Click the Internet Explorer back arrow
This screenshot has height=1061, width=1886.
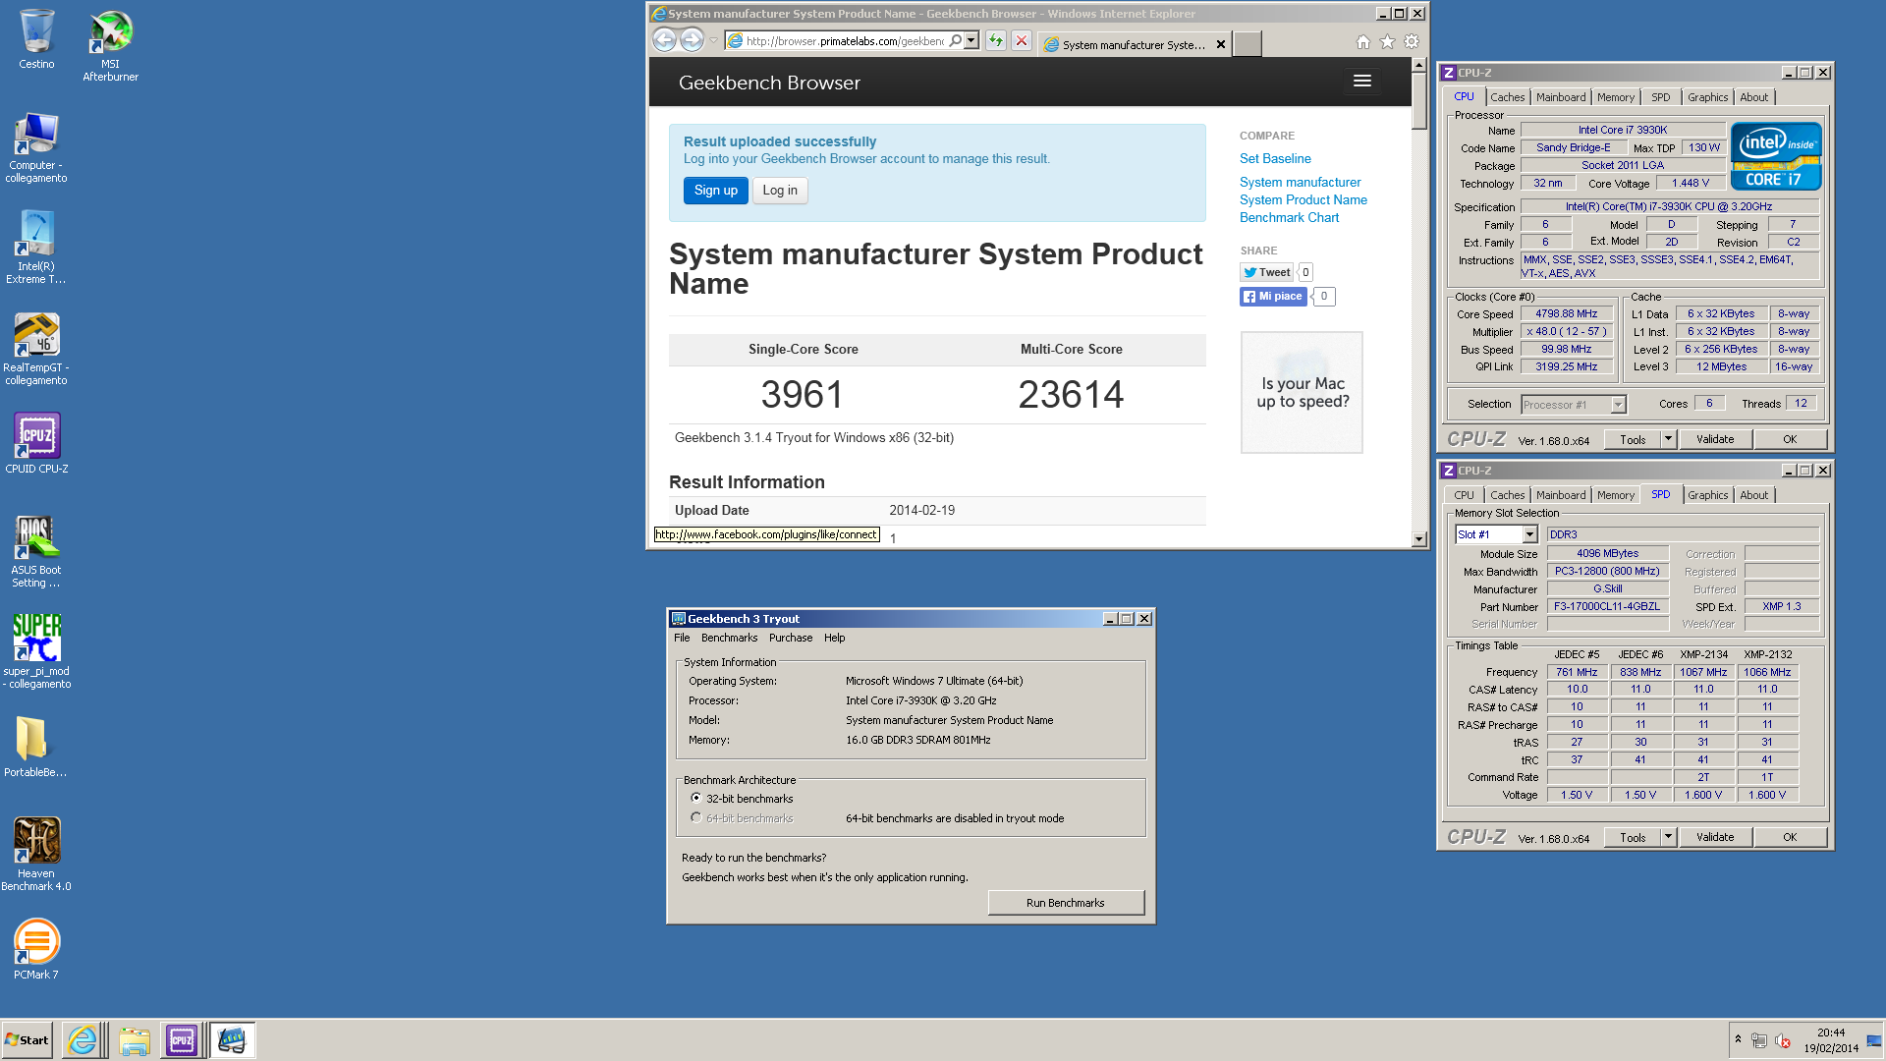pos(664,40)
